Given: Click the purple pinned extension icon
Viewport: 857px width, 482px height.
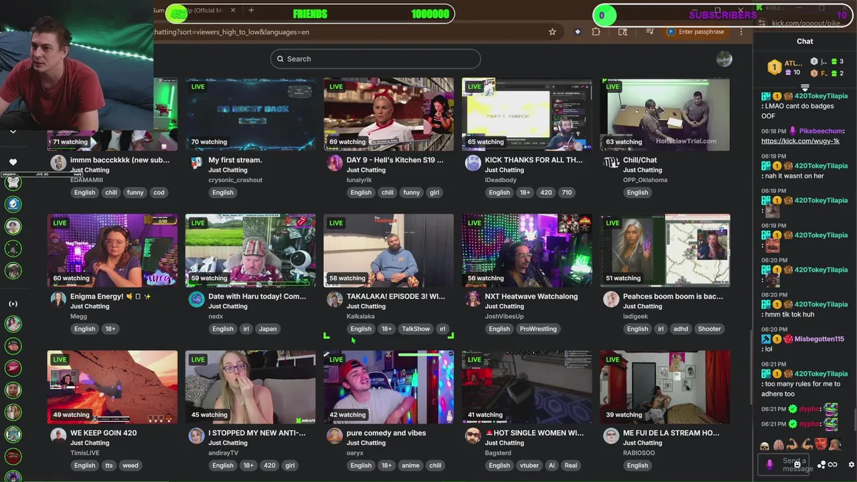Looking at the screenshot, I should tap(577, 31).
